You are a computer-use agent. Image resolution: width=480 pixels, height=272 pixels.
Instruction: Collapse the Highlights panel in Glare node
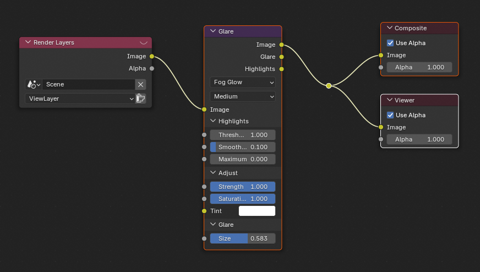[x=214, y=121]
